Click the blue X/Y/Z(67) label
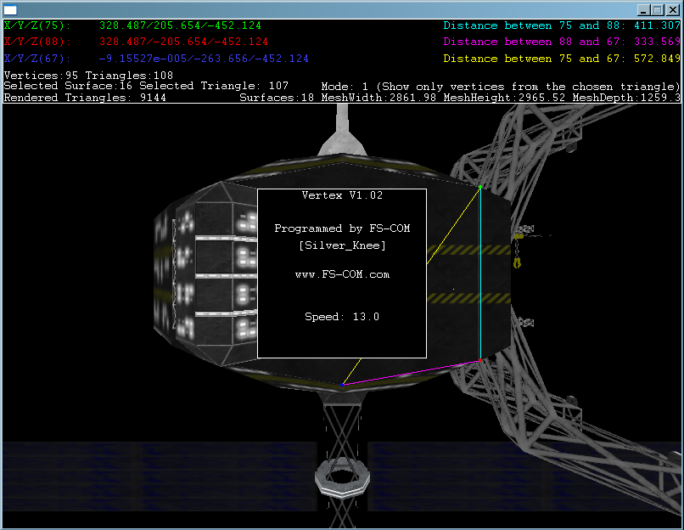Image resolution: width=684 pixels, height=530 pixels. (x=37, y=58)
